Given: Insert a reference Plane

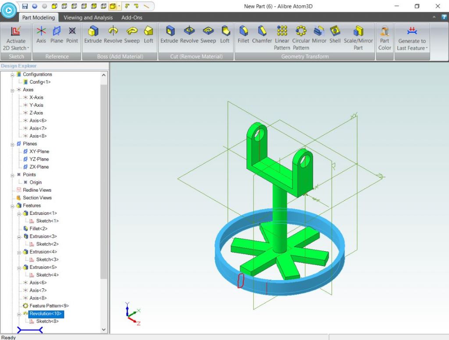Looking at the screenshot, I should point(57,35).
